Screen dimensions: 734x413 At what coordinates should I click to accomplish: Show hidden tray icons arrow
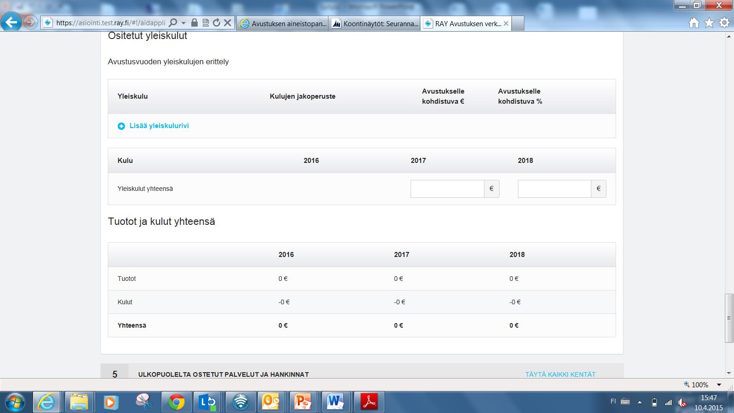pyautogui.click(x=639, y=402)
